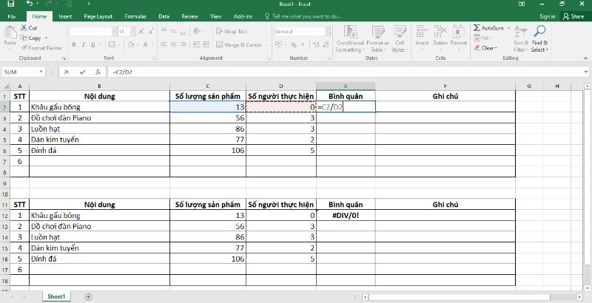Toggle Bold formatting
The height and width of the screenshot is (303, 592).
coord(74,44)
